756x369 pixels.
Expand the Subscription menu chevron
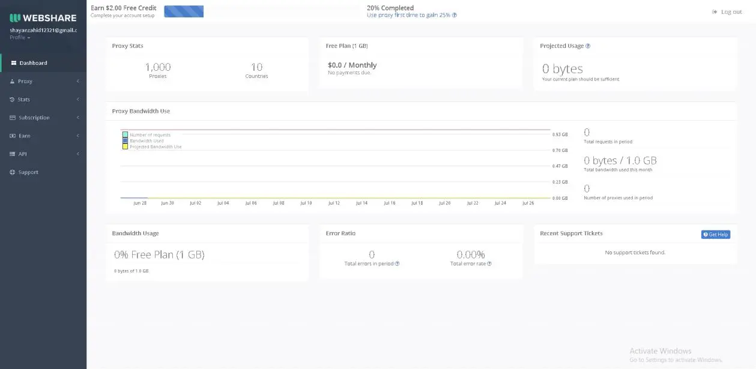point(77,118)
